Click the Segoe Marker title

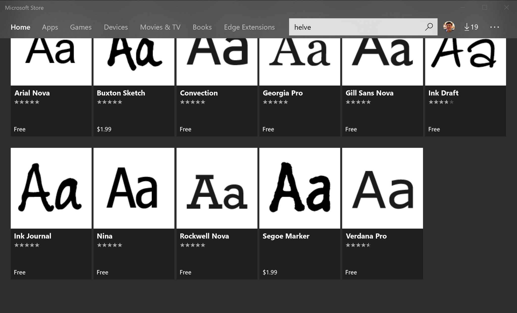coord(286,236)
